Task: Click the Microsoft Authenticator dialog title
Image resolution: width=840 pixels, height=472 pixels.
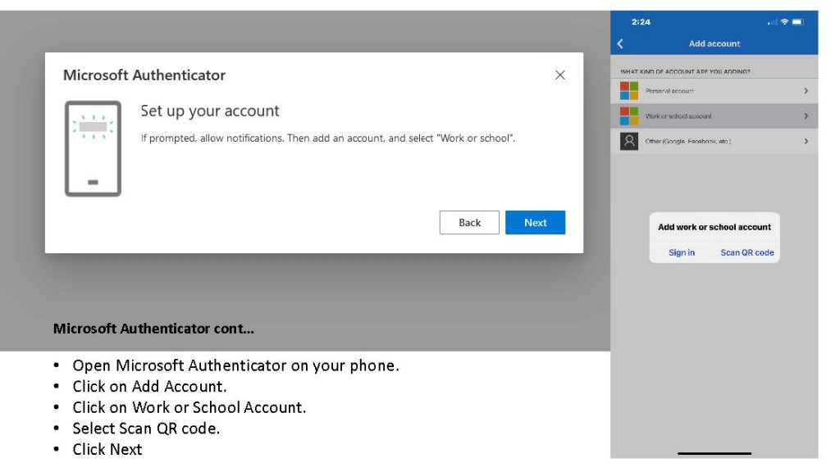Action: point(146,76)
